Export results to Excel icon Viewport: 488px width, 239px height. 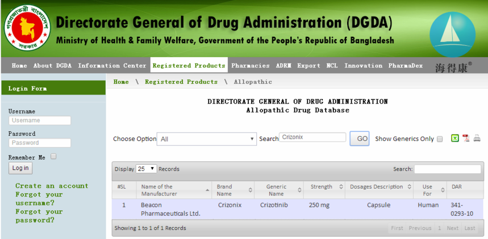click(x=455, y=138)
